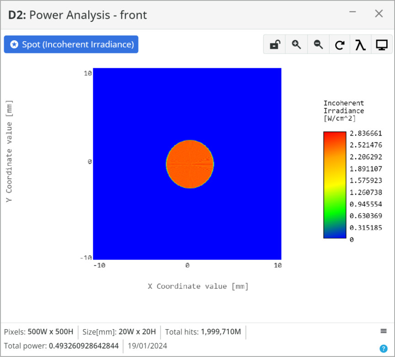The image size is (395, 357).
Task: Open the wavelength lambda icon
Action: pyautogui.click(x=360, y=45)
